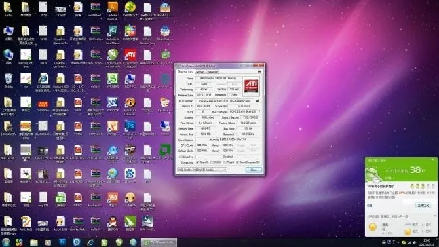439x247 pixels.
Task: Click the Close button in GPU-Z
Action: coord(254,170)
